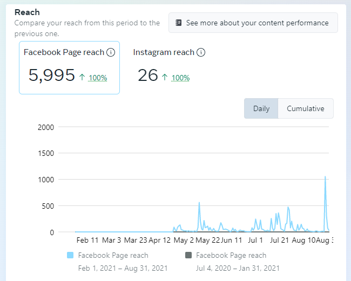
Task: Click the Facebook Page reach info icon
Action: tap(111, 52)
